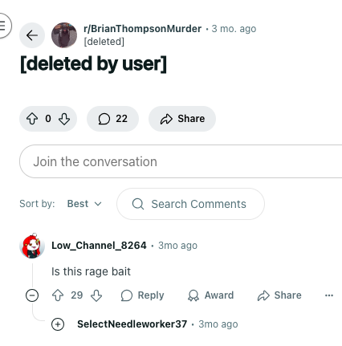342x346 pixels.
Task: Downvote the 'Is this rage bait' comment
Action: [96, 295]
